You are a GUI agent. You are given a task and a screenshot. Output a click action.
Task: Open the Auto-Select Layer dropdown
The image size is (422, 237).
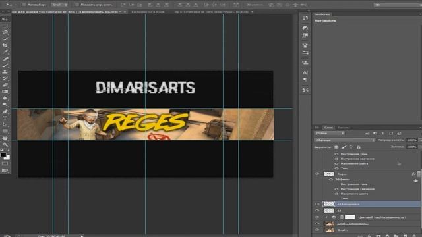tap(59, 5)
